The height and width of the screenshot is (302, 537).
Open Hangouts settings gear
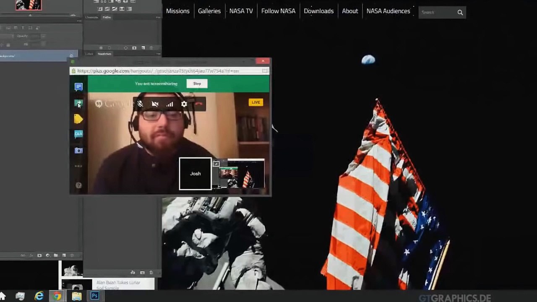(x=184, y=104)
